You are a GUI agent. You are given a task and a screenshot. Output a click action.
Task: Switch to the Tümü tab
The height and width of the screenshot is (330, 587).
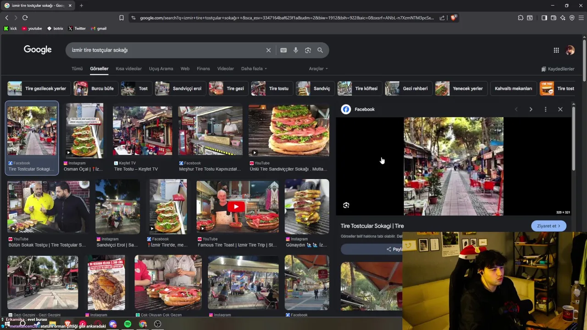click(77, 69)
